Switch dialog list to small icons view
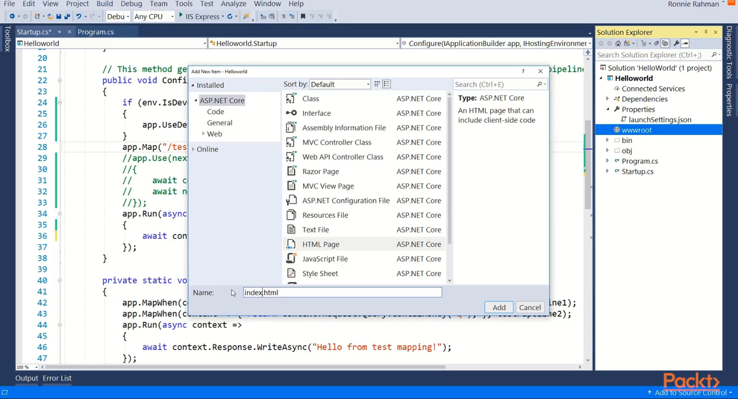 tap(377, 84)
